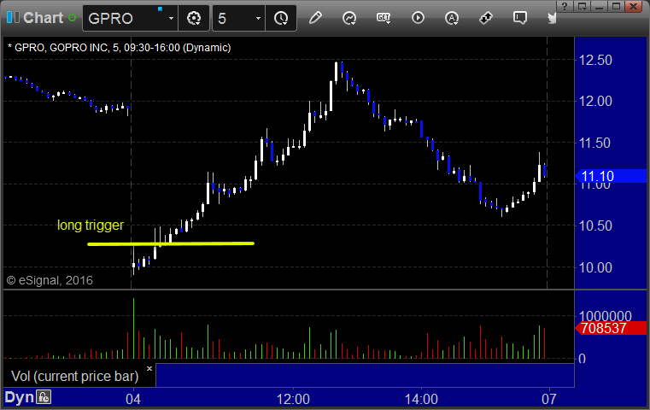This screenshot has width=650, height=410.
Task: Click the 1000000 volume axis label
Action: [606, 316]
